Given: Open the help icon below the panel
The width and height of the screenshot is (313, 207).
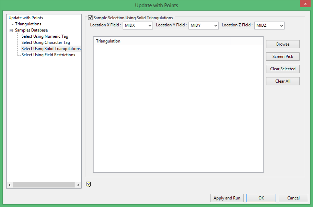Looking at the screenshot, I should pyautogui.click(x=88, y=184).
